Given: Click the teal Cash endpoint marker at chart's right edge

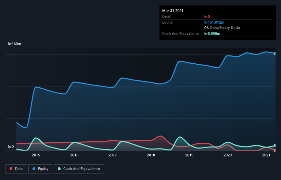Looking at the screenshot, I should (275, 145).
